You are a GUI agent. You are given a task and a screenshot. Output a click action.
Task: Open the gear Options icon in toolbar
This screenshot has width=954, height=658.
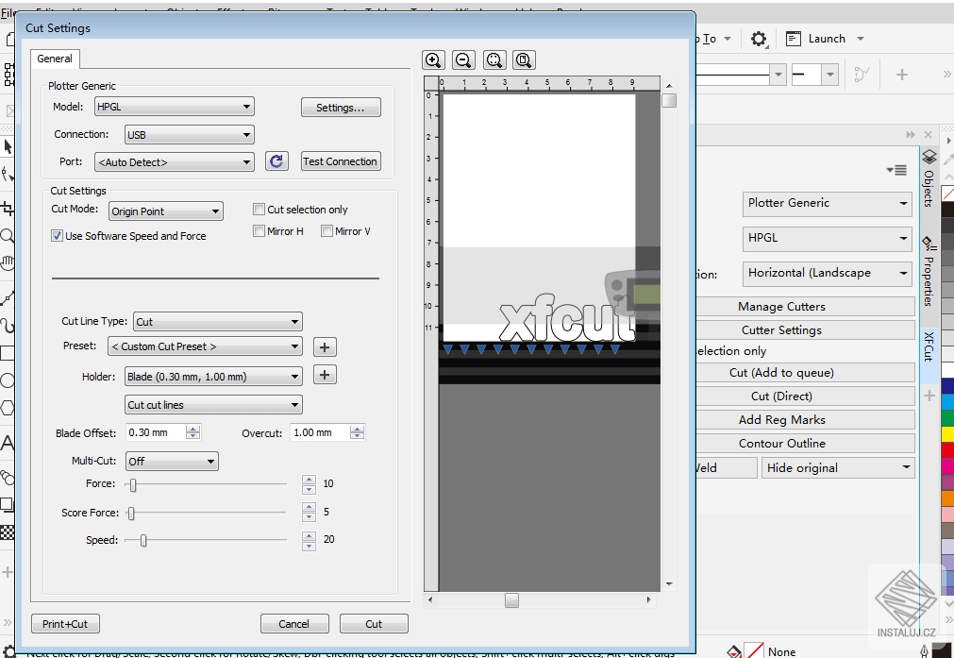coord(758,39)
